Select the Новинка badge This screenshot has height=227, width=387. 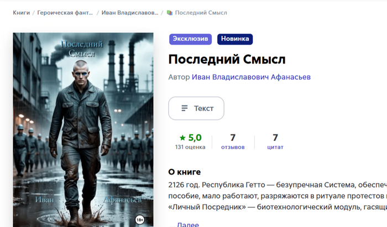[235, 39]
